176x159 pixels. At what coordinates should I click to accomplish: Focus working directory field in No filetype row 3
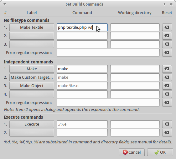click(x=135, y=44)
